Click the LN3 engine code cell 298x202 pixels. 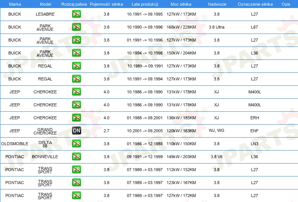point(255,144)
